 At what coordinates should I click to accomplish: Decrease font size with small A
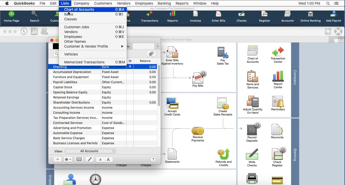click(100, 160)
